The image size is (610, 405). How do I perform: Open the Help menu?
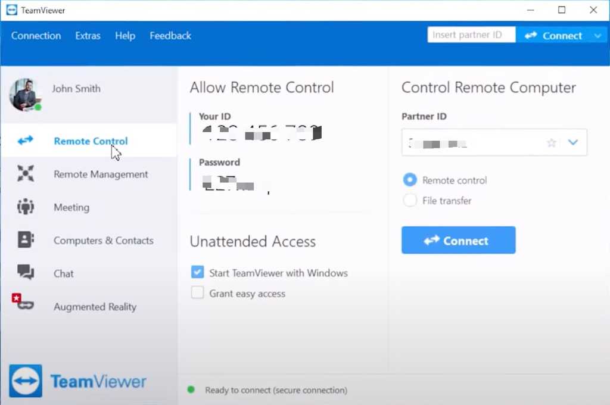125,35
